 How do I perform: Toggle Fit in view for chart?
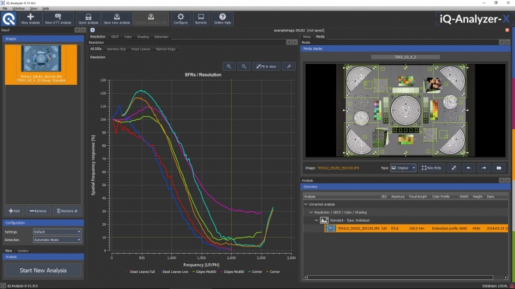click(x=267, y=66)
